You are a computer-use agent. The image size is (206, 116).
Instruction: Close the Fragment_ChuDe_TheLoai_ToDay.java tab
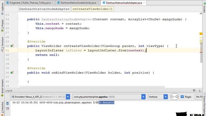coord(53,3)
